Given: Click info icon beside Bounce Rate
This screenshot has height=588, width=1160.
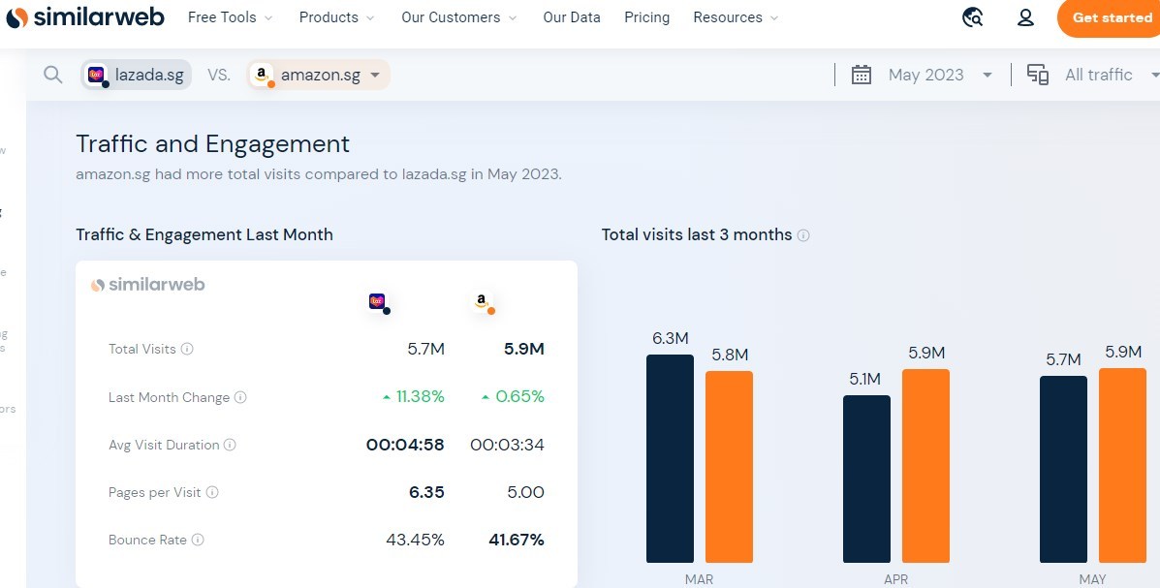Looking at the screenshot, I should (198, 540).
